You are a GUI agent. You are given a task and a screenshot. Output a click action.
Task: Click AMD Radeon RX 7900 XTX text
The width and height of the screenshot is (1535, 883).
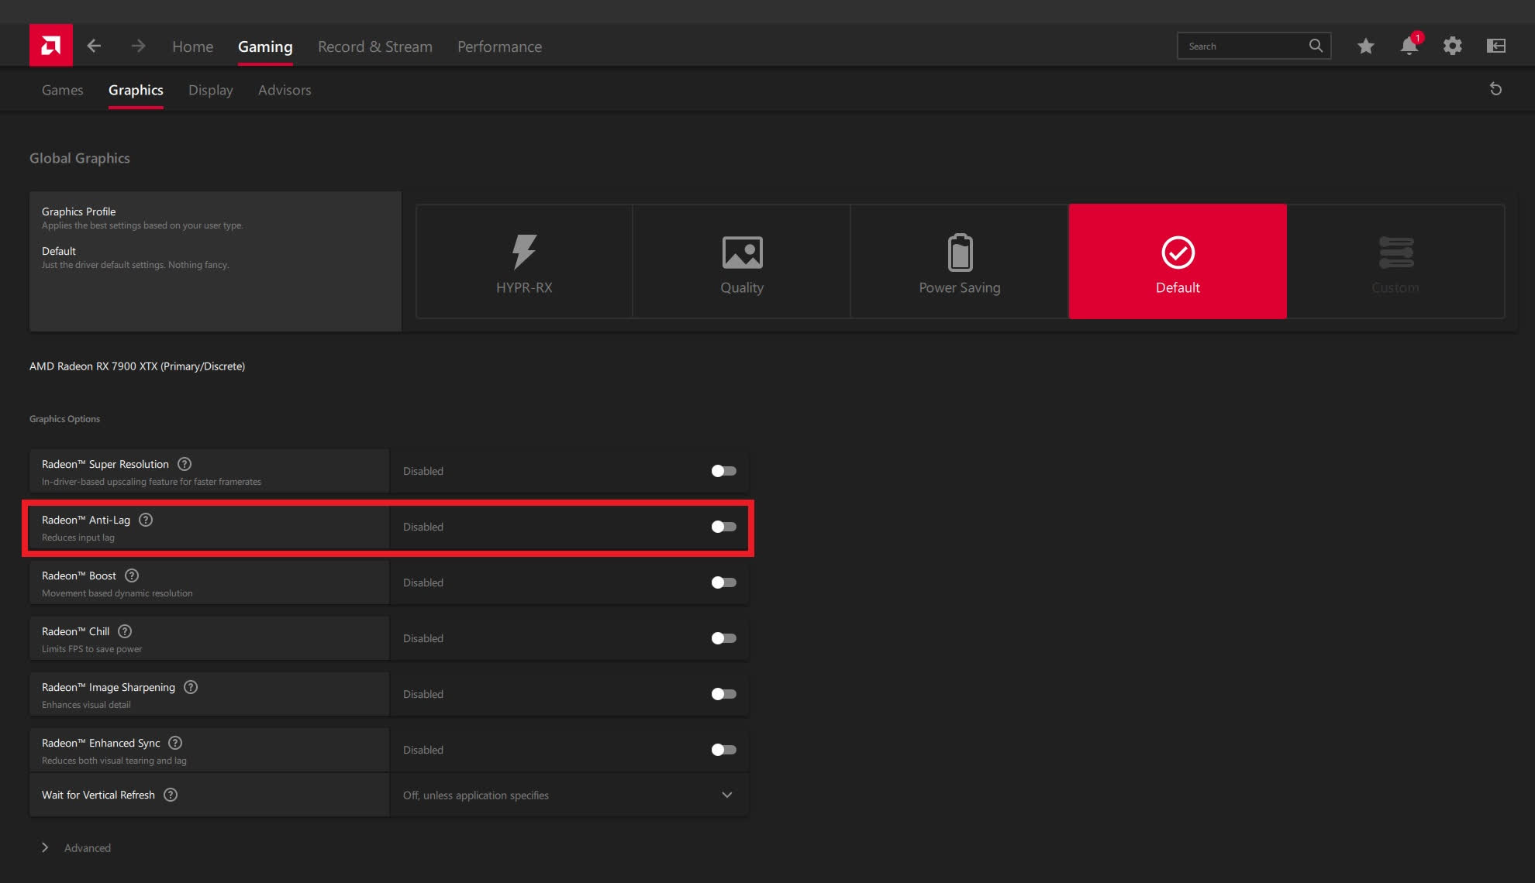(x=137, y=366)
